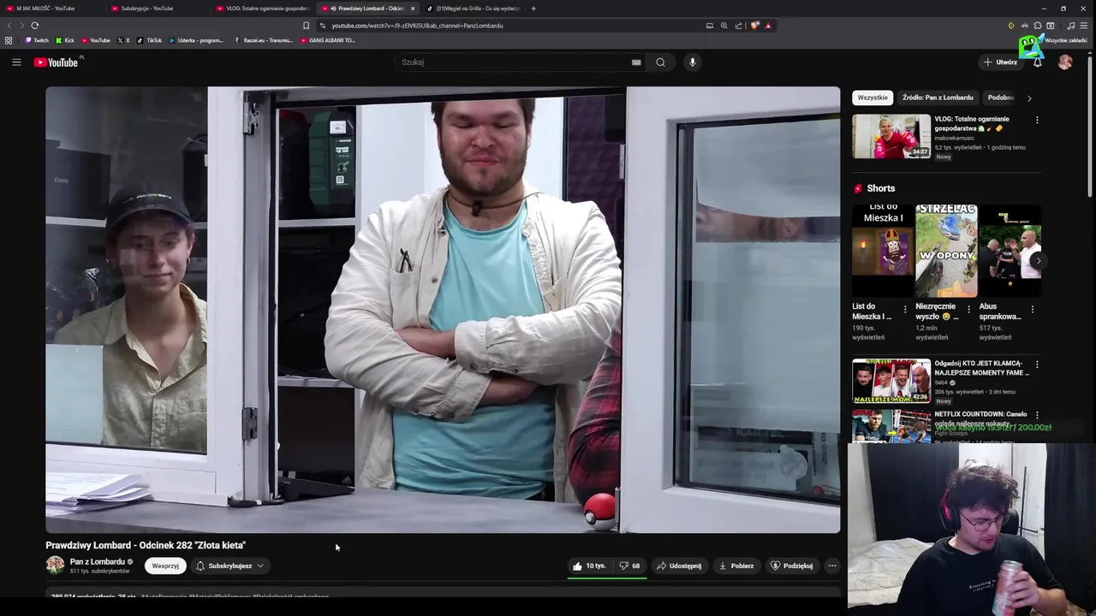Open Pan z Lombardu channel avatar

tap(55, 565)
